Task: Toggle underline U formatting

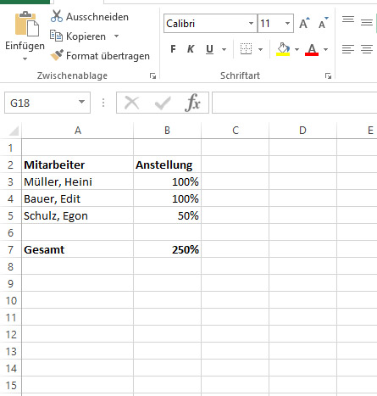Action: pos(209,49)
